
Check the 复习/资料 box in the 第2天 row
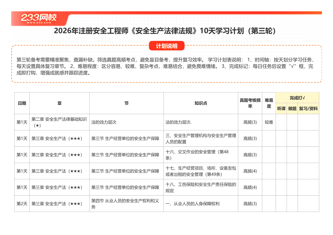coord(308,203)
